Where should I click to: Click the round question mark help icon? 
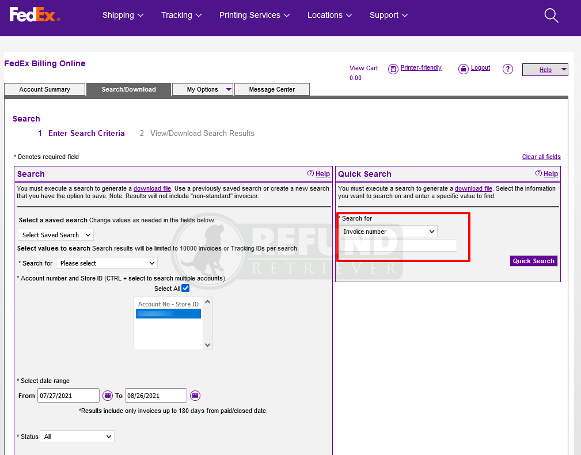pos(508,69)
